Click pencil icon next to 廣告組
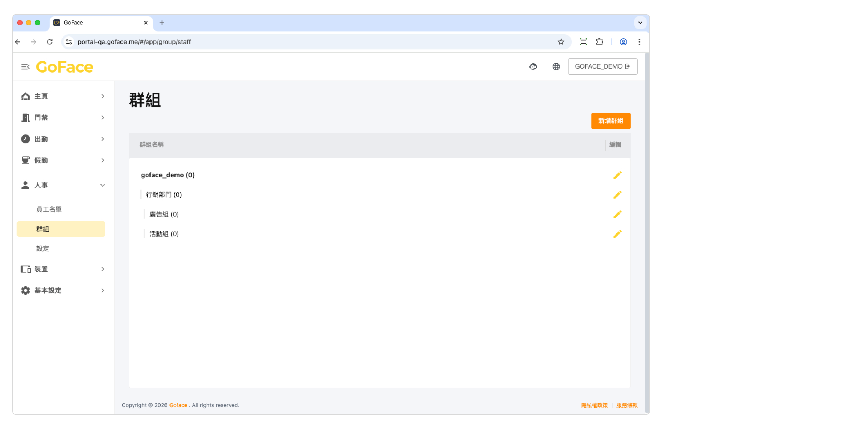 tap(617, 214)
